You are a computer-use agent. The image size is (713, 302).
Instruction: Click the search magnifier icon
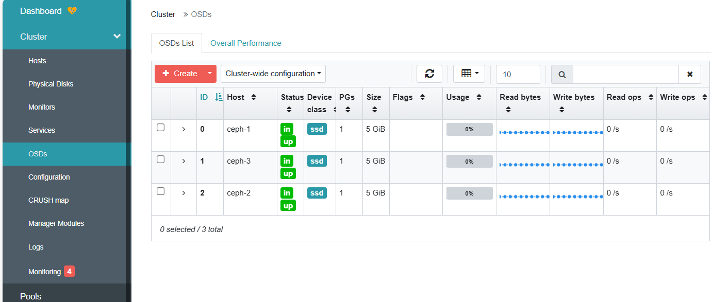click(562, 75)
